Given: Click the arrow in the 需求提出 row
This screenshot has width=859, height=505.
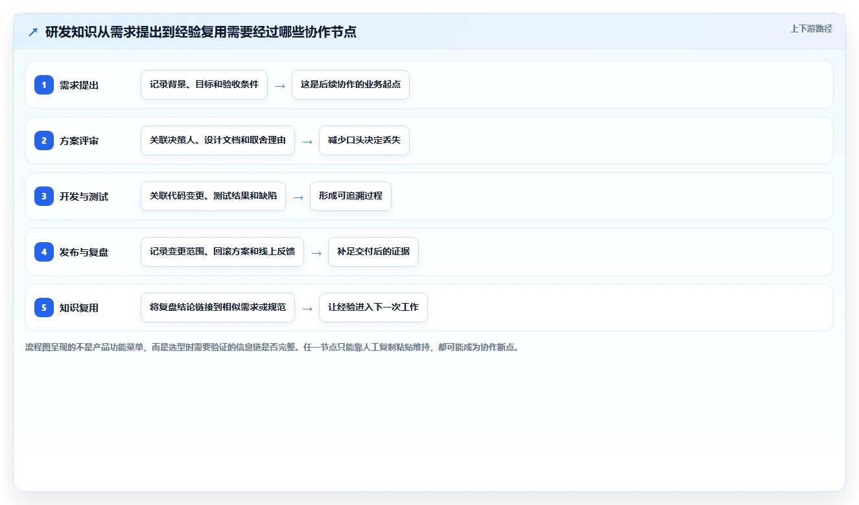Looking at the screenshot, I should click(280, 85).
